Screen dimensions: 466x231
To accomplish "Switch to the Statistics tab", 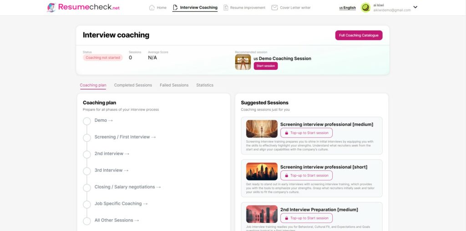I will pyautogui.click(x=205, y=85).
